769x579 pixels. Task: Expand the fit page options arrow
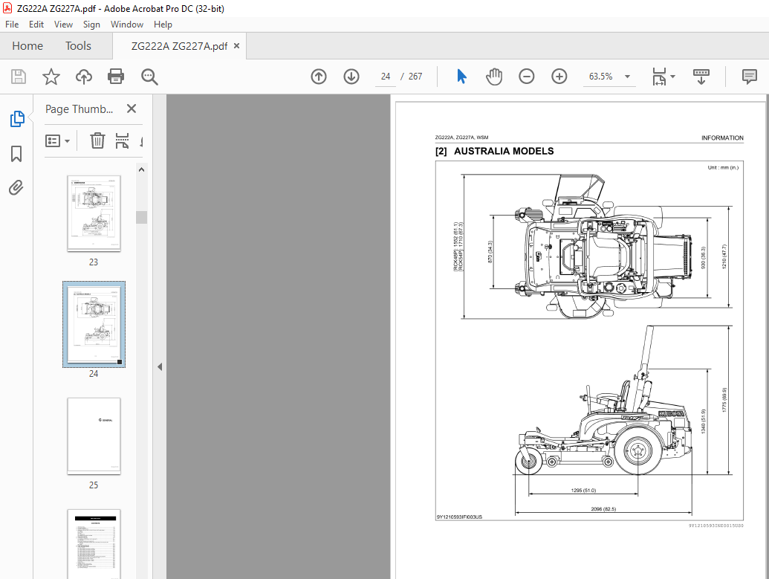(673, 77)
